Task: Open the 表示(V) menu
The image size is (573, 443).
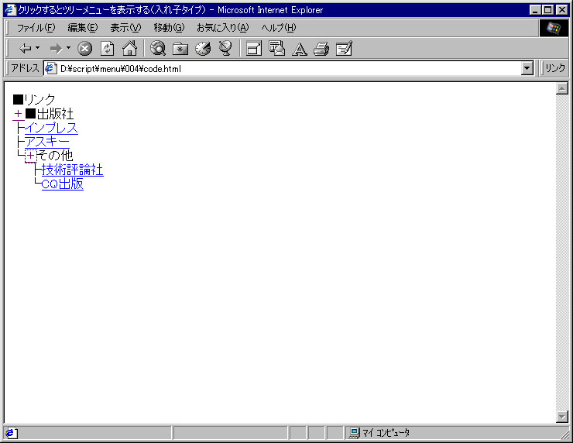Action: [x=125, y=28]
